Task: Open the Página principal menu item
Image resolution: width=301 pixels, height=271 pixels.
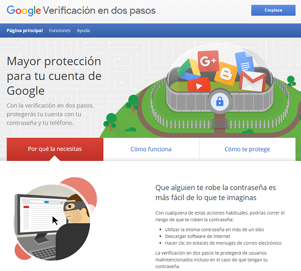Action: [25, 31]
